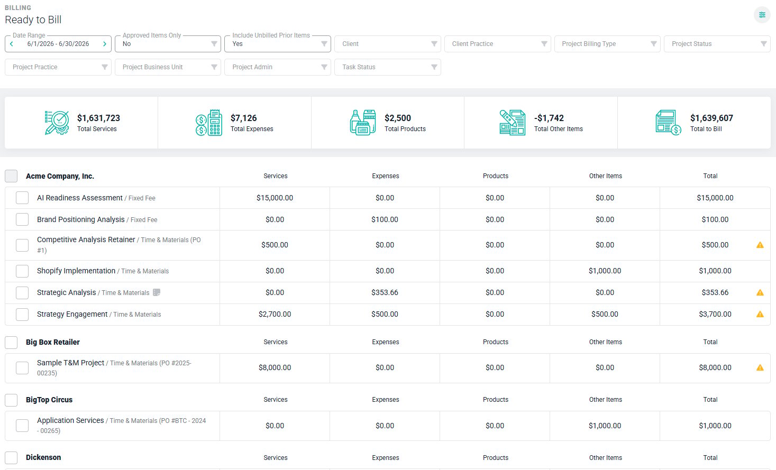
Task: Click warning icon on Sample T&M Project row
Action: (x=760, y=367)
